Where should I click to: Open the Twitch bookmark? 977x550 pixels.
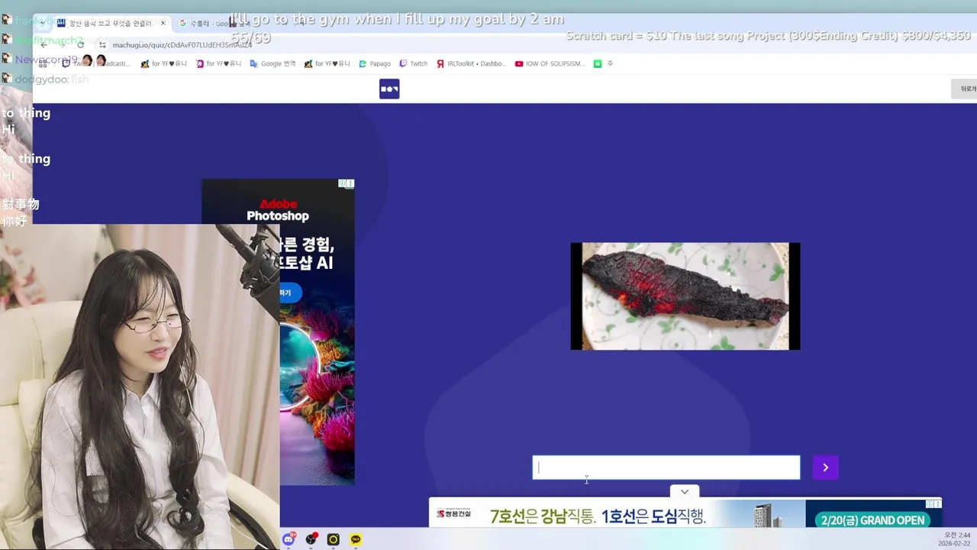pos(413,63)
